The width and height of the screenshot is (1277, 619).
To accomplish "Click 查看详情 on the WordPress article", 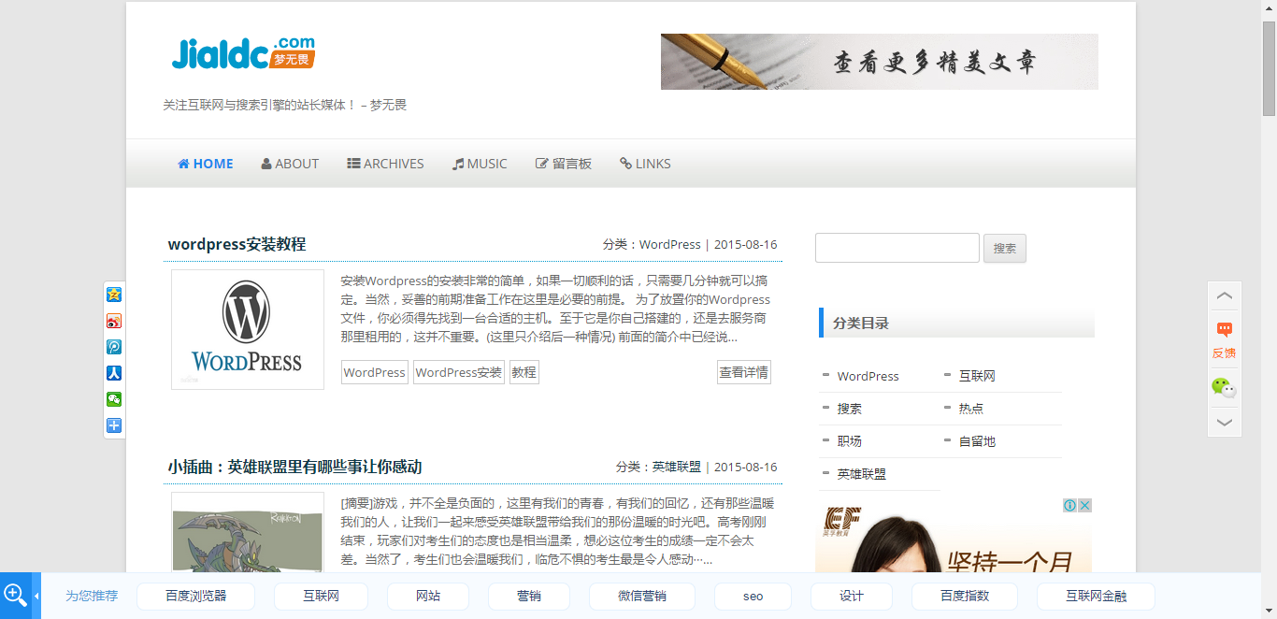I will tap(743, 371).
